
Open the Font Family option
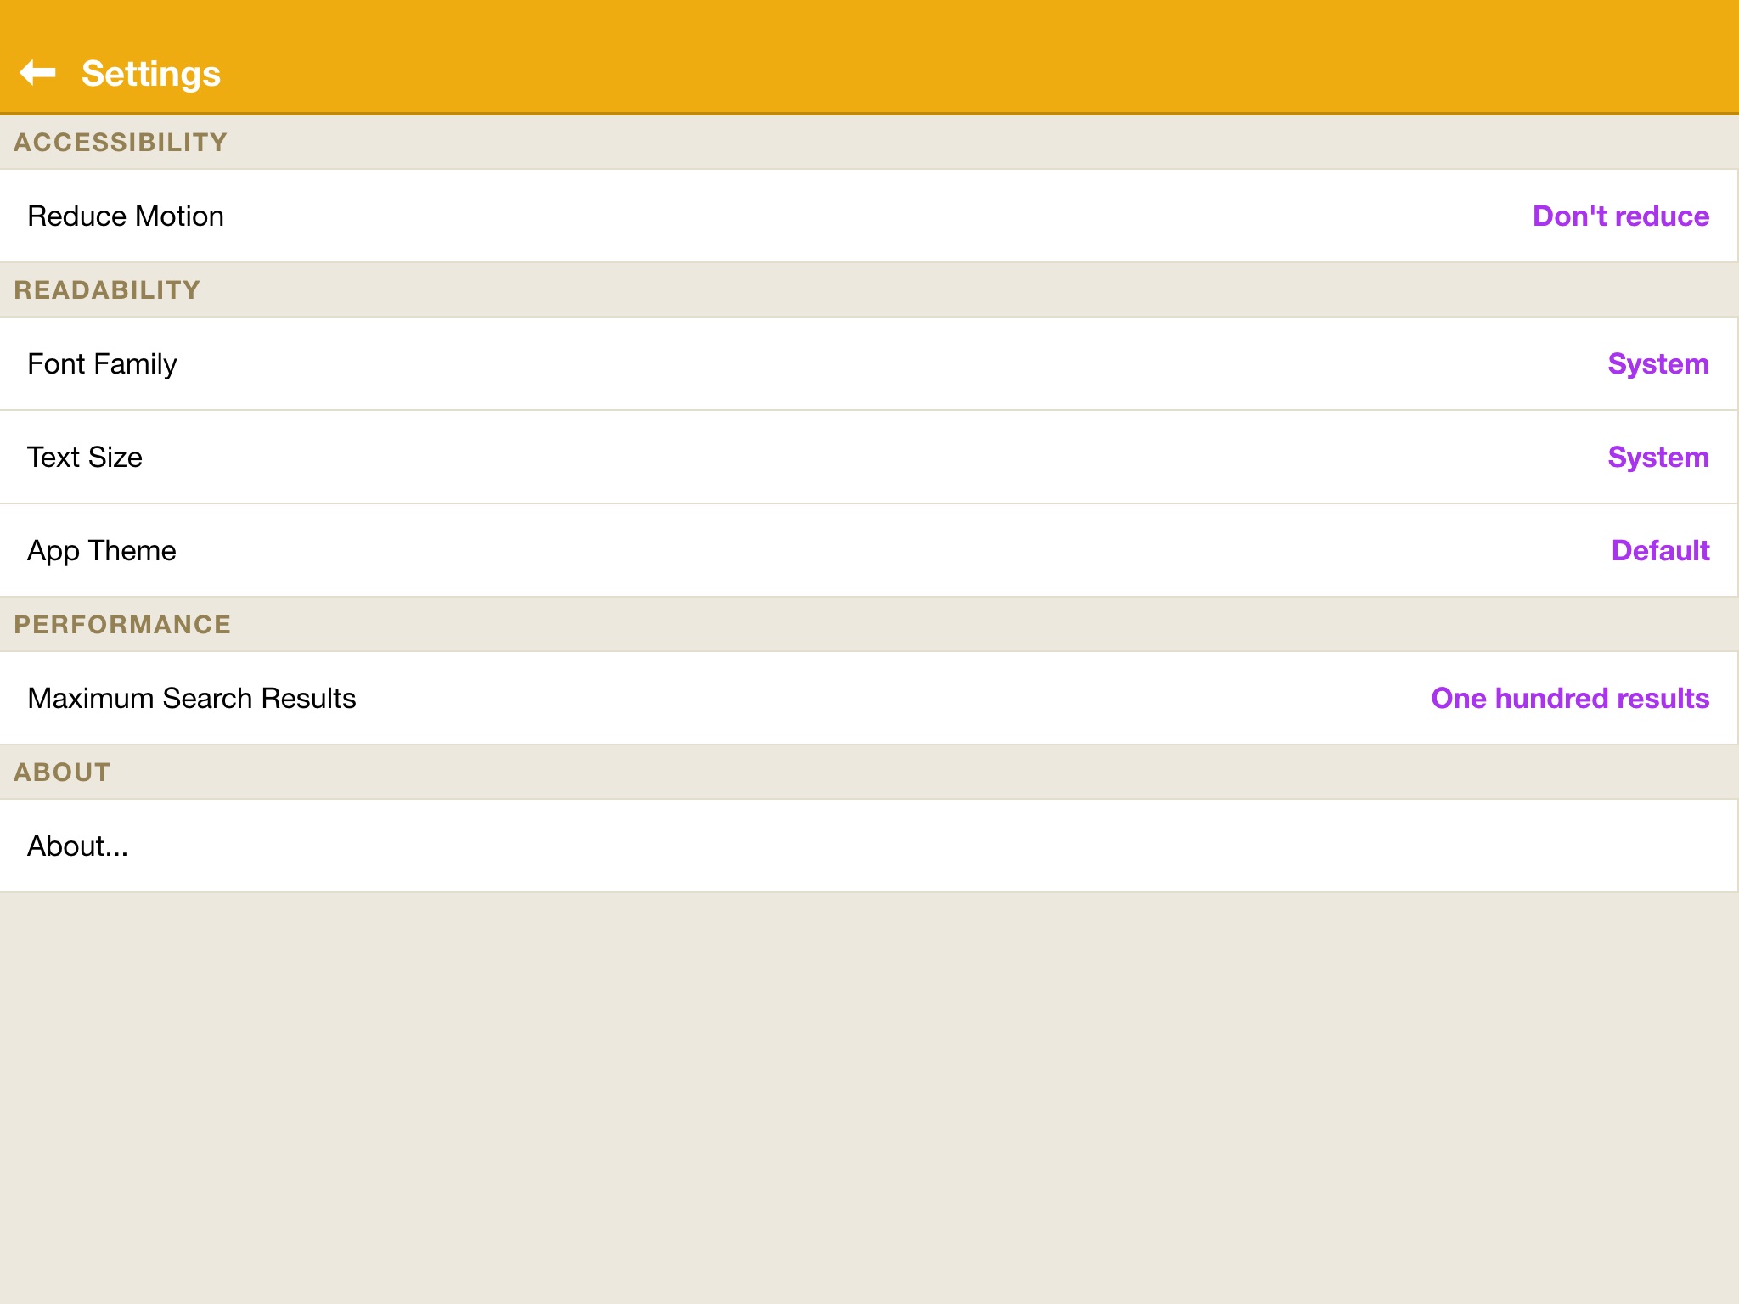(102, 364)
